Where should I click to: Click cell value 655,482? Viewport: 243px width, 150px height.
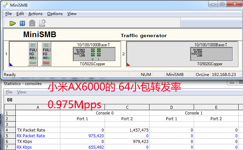point(96,147)
